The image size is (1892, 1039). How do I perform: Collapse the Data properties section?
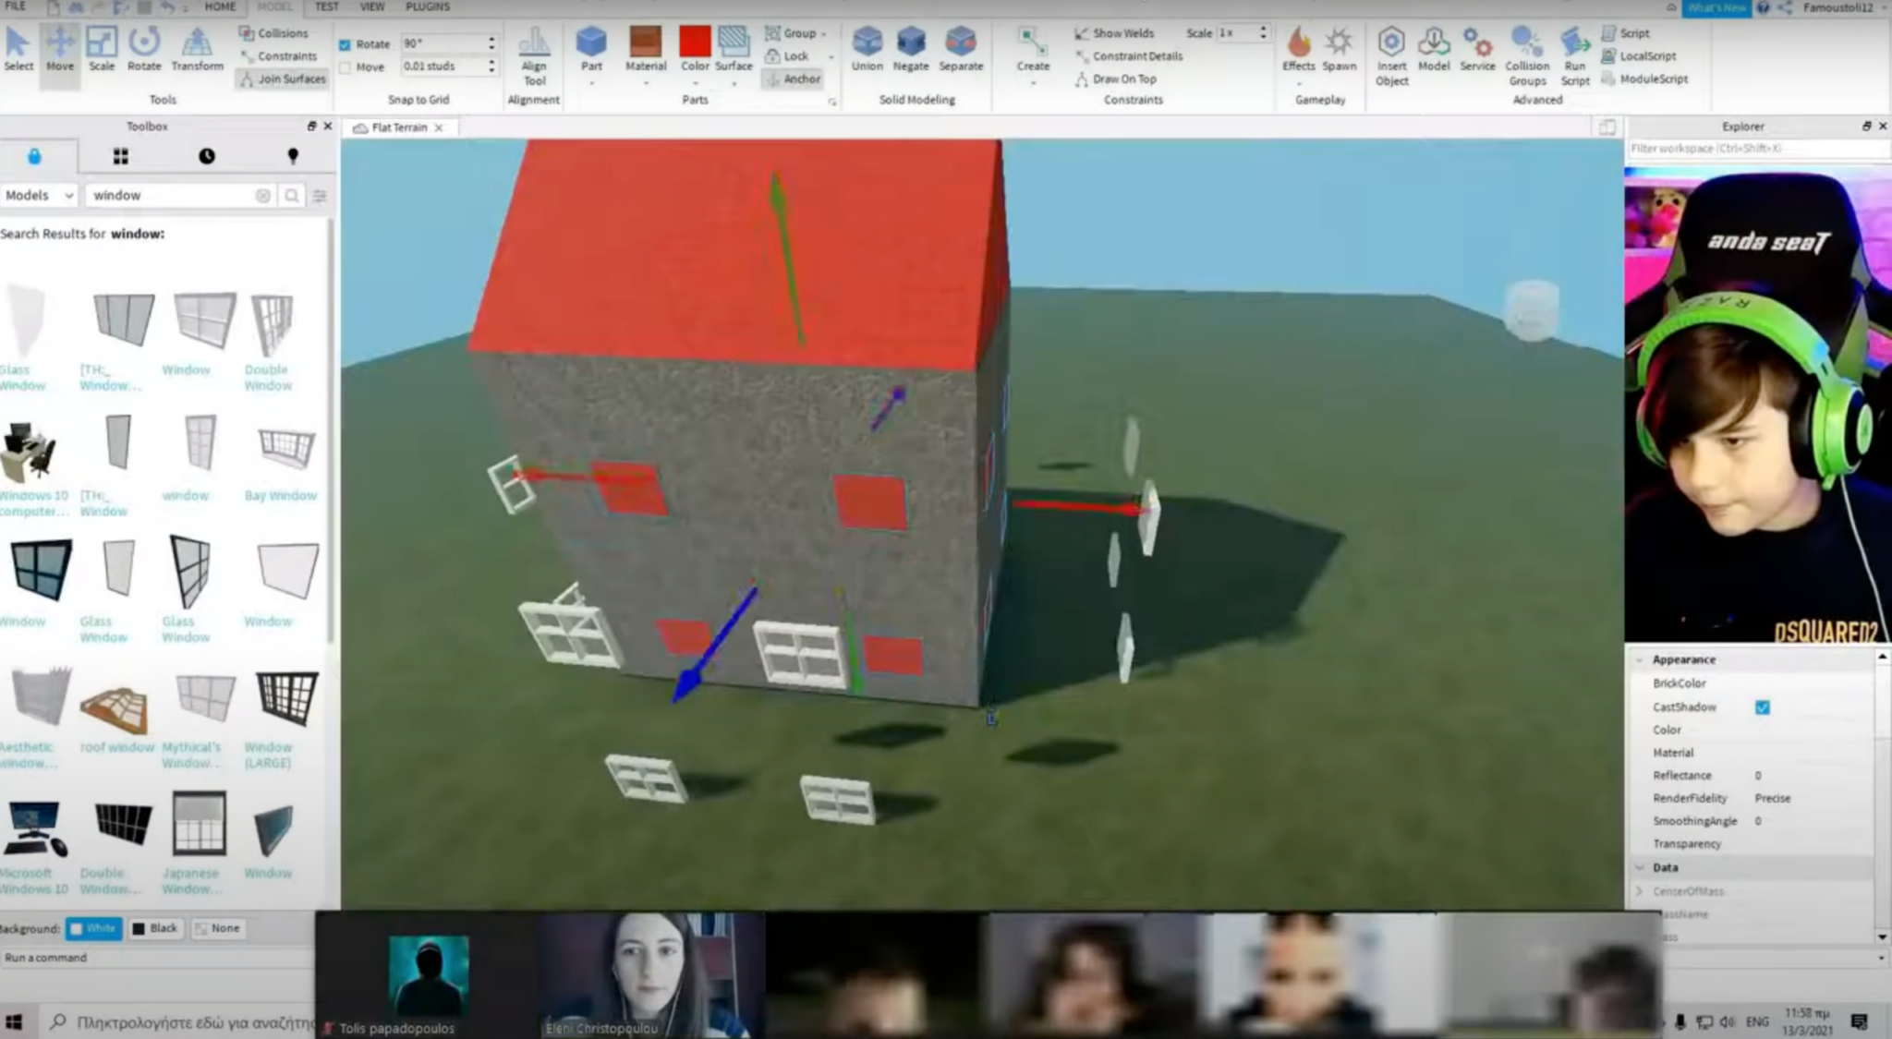[1640, 868]
